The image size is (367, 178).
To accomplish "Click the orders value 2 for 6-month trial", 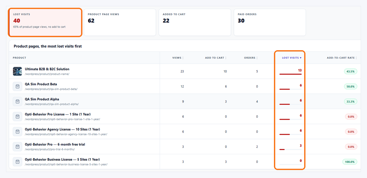I will pos(257,147).
